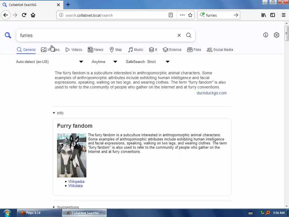Click the Furry fandom thumbnail image
289x217 pixels.
tap(72, 155)
